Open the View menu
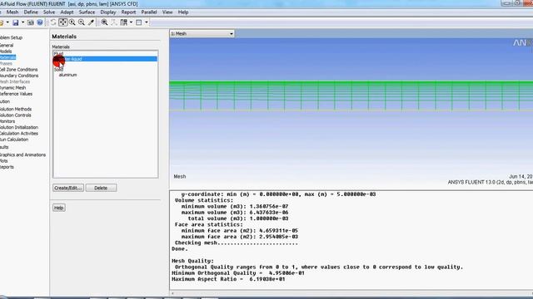533x299 pixels. click(x=167, y=12)
